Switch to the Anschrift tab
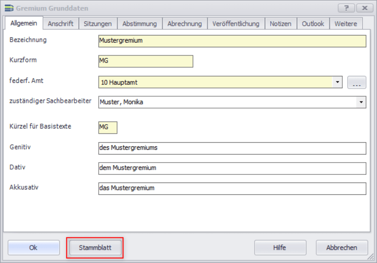This screenshot has height=263, width=377. coord(61,23)
